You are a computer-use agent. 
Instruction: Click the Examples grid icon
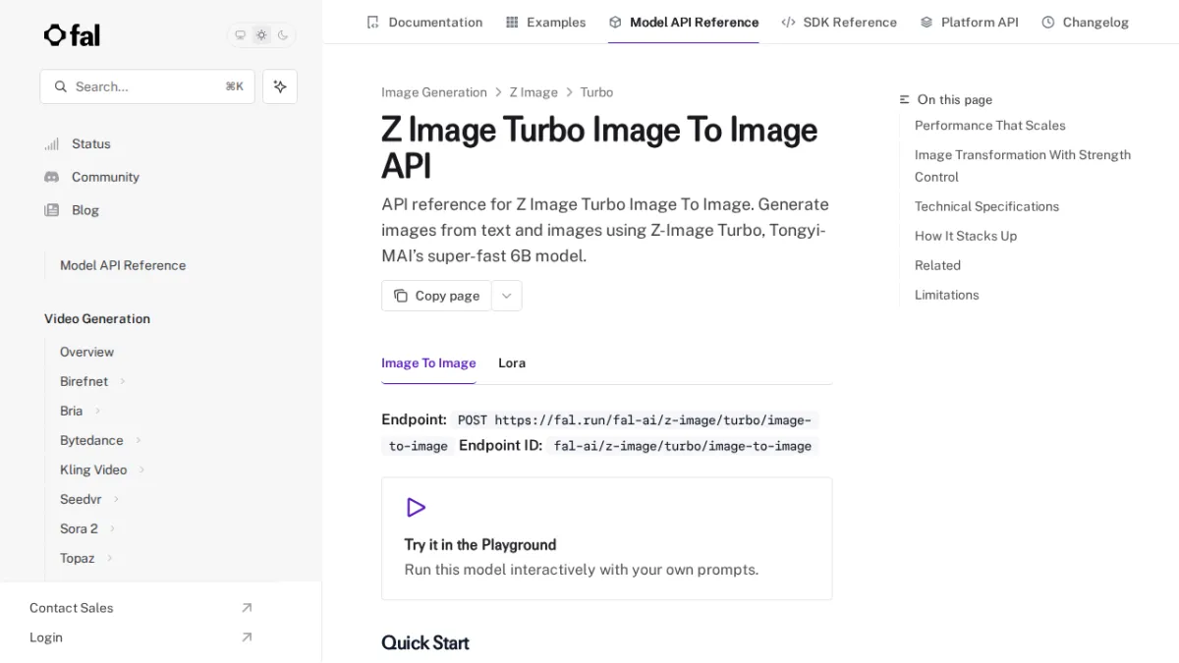[x=512, y=22]
